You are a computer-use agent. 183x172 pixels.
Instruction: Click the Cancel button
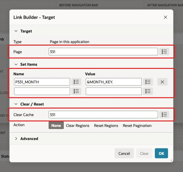(x=124, y=153)
